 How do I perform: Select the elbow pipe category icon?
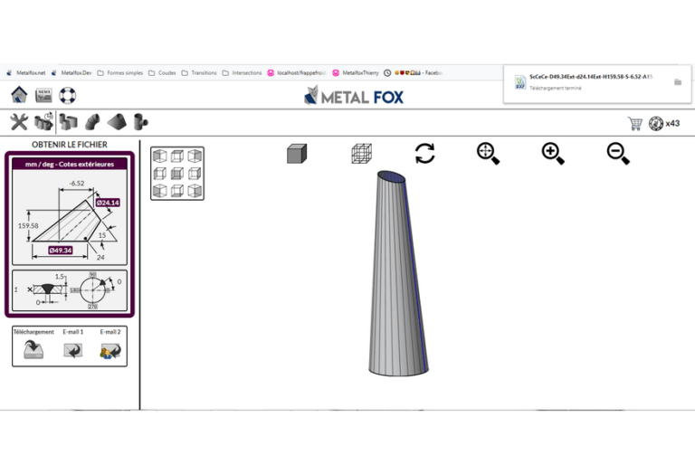tap(92, 122)
